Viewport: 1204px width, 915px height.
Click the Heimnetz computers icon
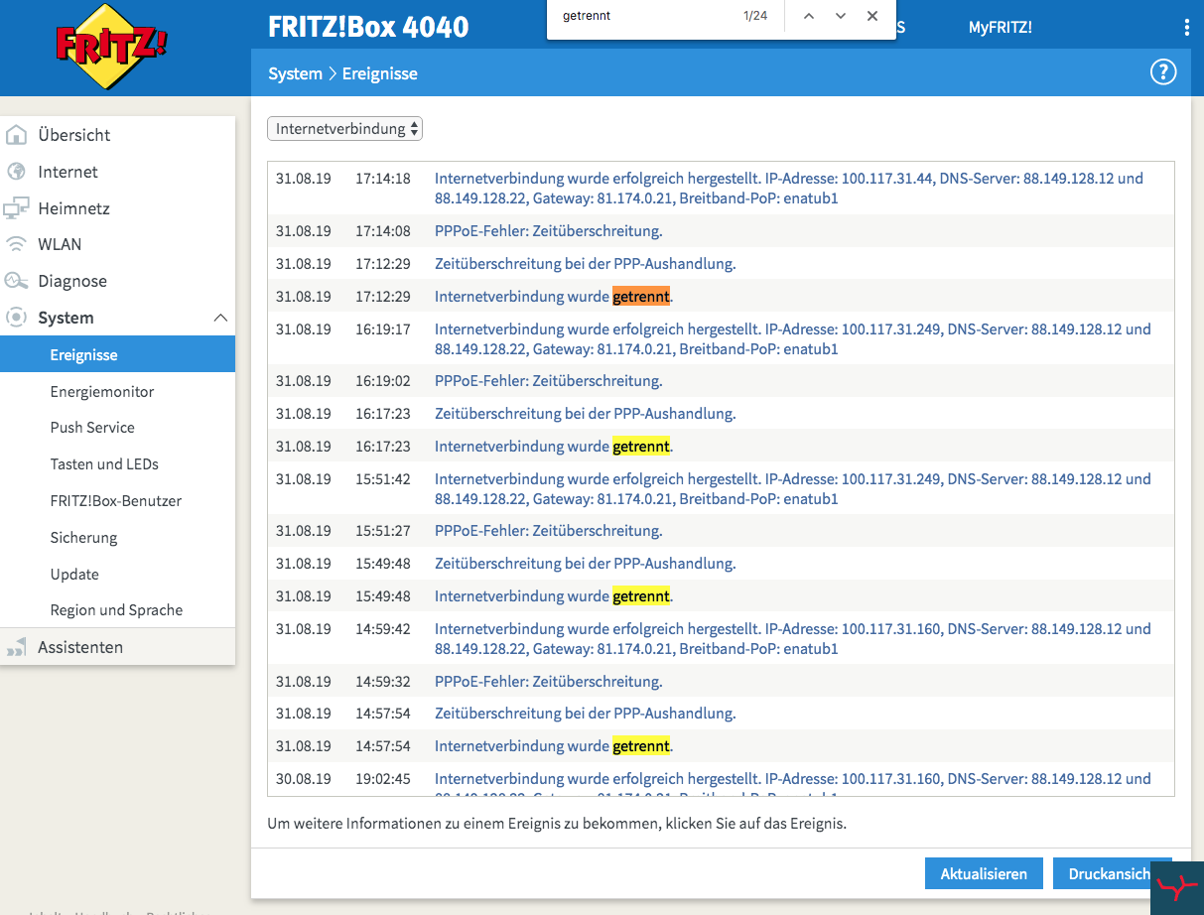[16, 208]
